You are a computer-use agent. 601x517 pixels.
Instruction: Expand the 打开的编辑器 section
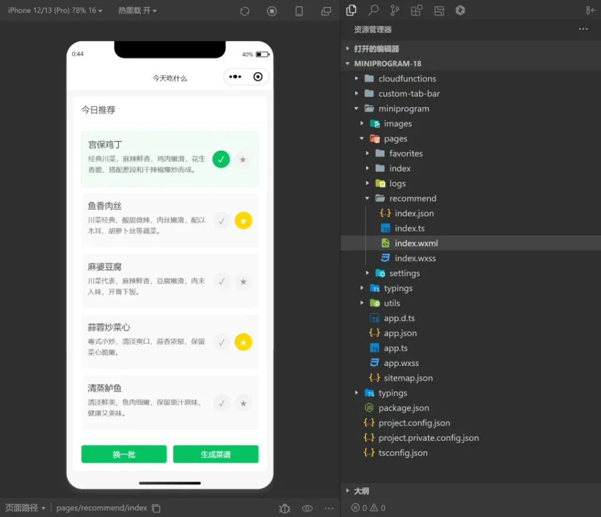point(470,49)
